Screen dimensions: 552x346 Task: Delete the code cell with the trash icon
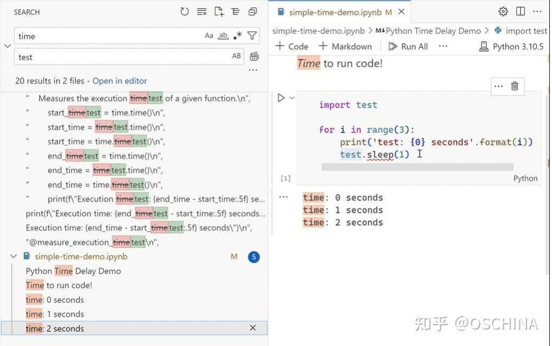pyautogui.click(x=514, y=86)
